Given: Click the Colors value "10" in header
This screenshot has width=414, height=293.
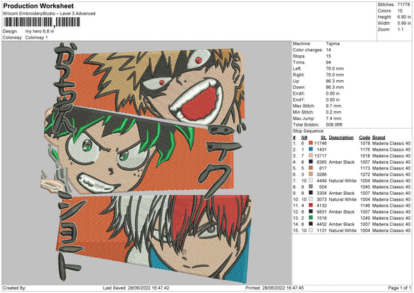Looking at the screenshot, I should [x=400, y=11].
